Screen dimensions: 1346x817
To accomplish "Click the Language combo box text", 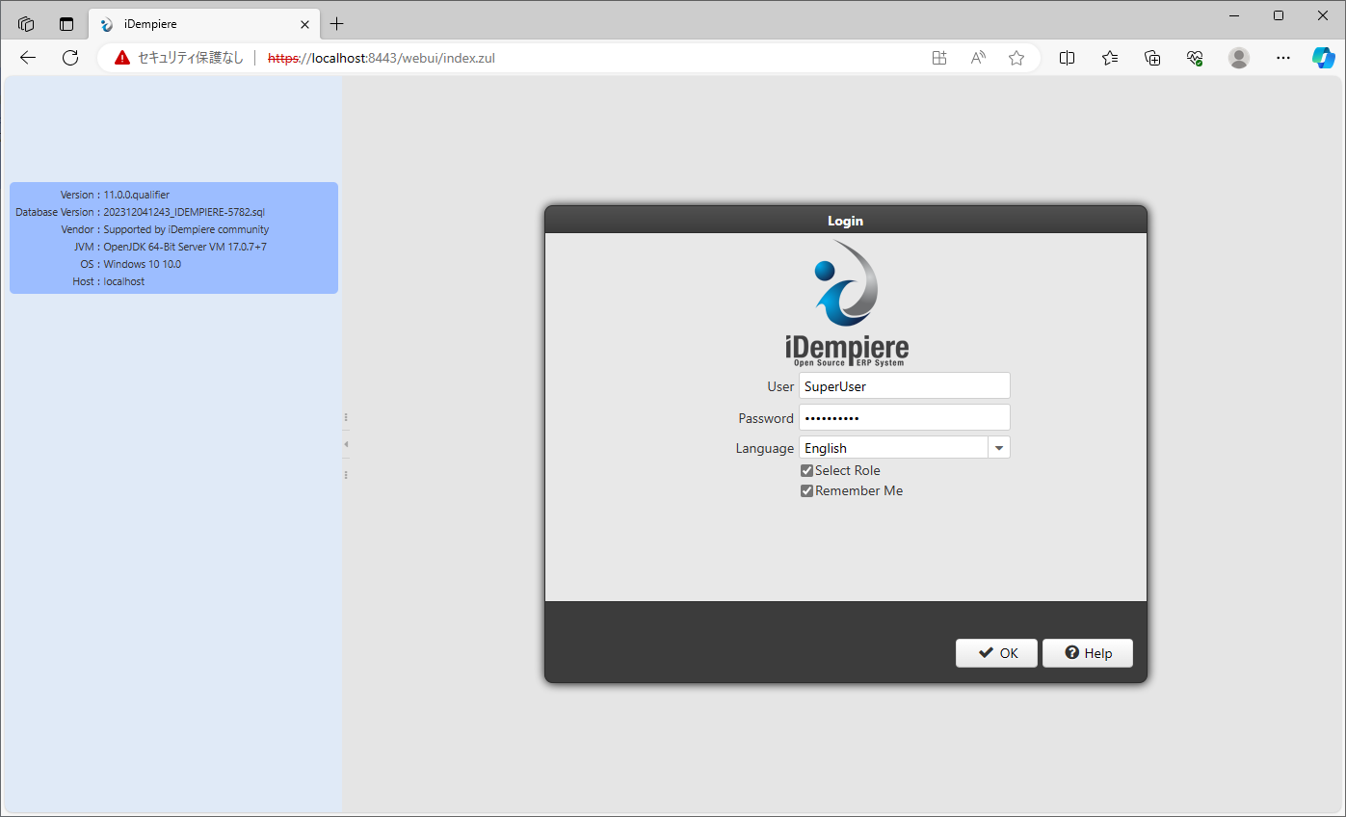I will point(893,448).
